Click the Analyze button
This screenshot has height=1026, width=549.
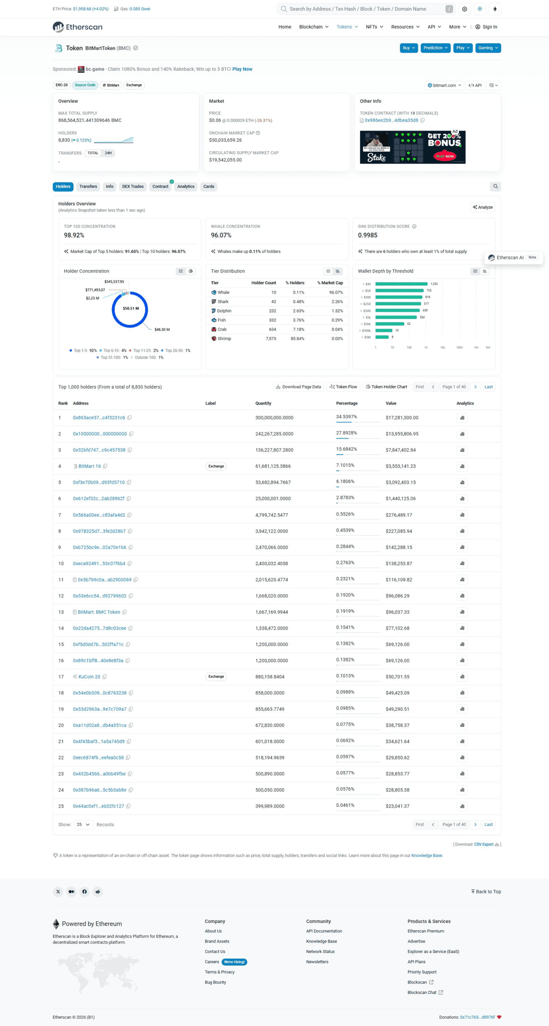[483, 207]
